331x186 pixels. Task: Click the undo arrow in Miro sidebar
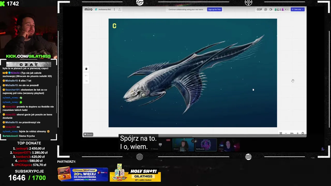(x=86, y=75)
